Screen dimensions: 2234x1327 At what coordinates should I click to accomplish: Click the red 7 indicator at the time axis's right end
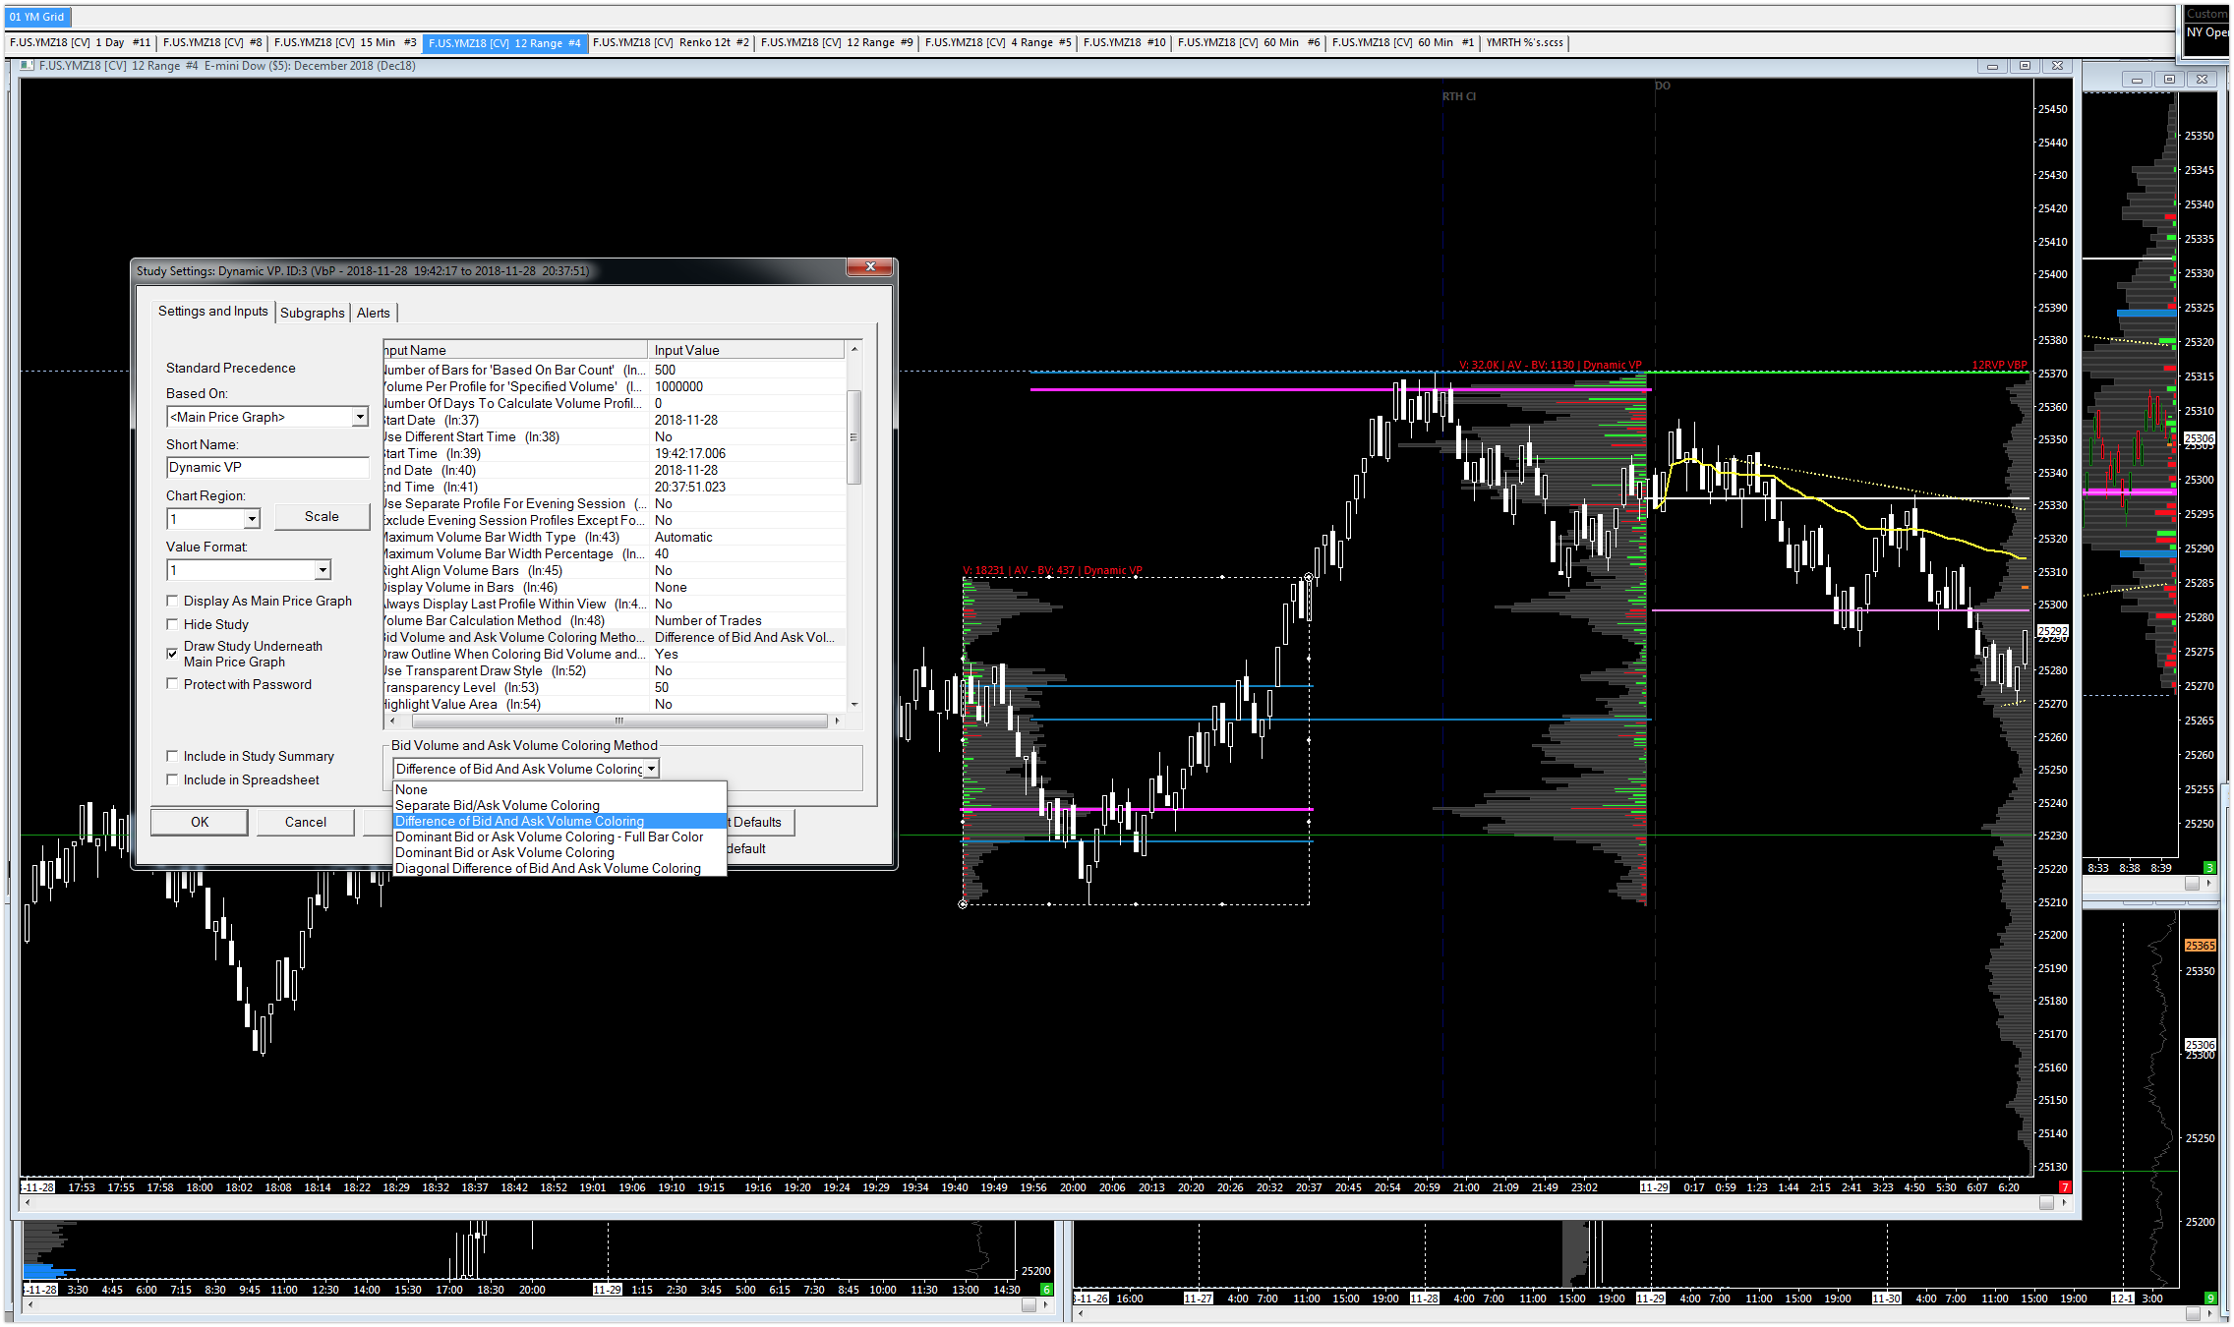click(x=2064, y=1187)
